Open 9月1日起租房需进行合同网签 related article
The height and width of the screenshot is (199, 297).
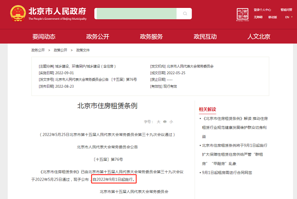[227, 173]
